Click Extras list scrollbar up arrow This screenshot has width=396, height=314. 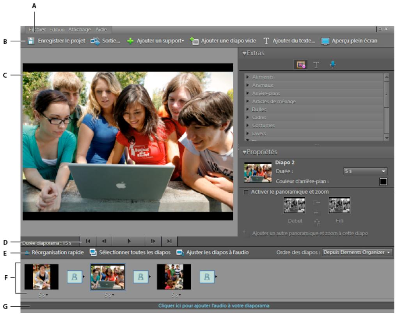point(386,77)
